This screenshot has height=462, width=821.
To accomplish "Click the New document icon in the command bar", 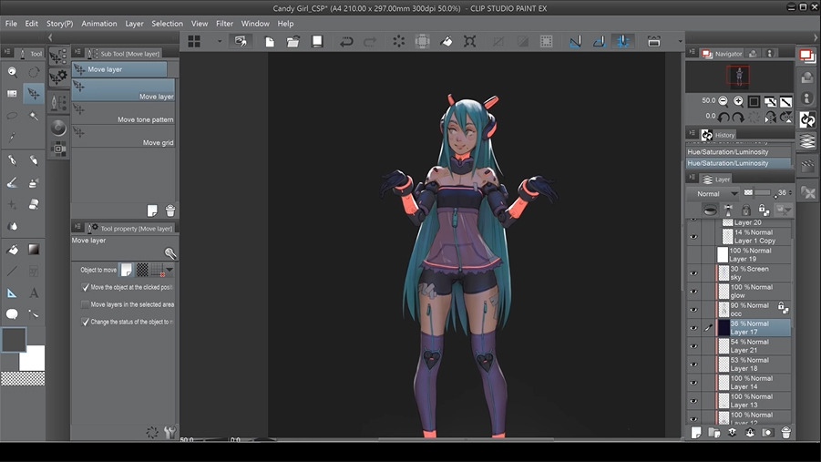I will tap(270, 42).
